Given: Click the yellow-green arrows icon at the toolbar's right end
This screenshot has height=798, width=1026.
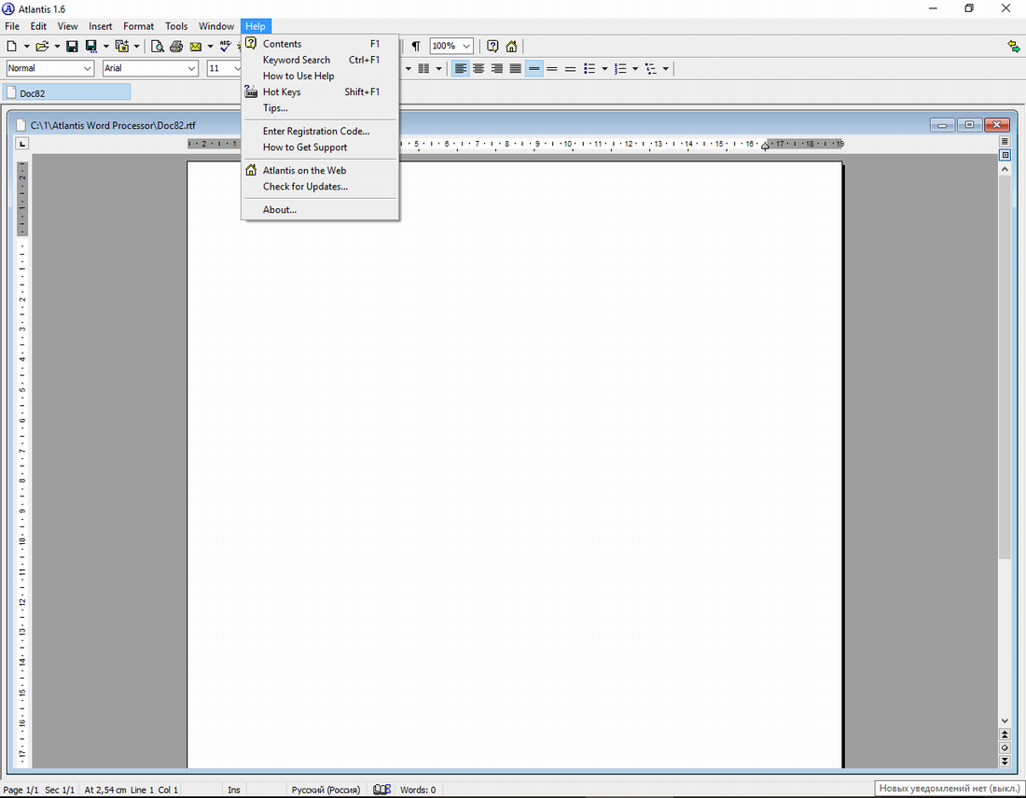Looking at the screenshot, I should (x=1014, y=47).
